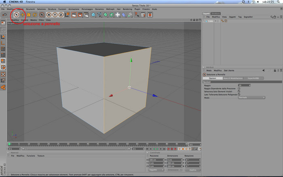Select the Cubo object in Oggetti
283x177 pixels.
pyautogui.click(x=211, y=21)
